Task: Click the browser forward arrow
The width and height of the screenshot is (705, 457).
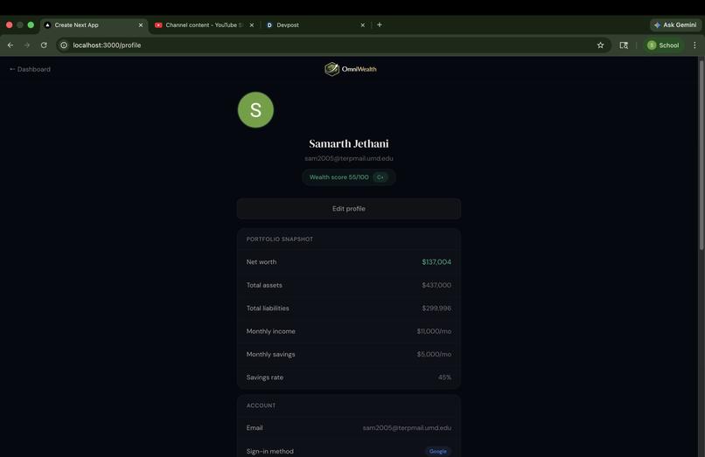Action: (27, 45)
